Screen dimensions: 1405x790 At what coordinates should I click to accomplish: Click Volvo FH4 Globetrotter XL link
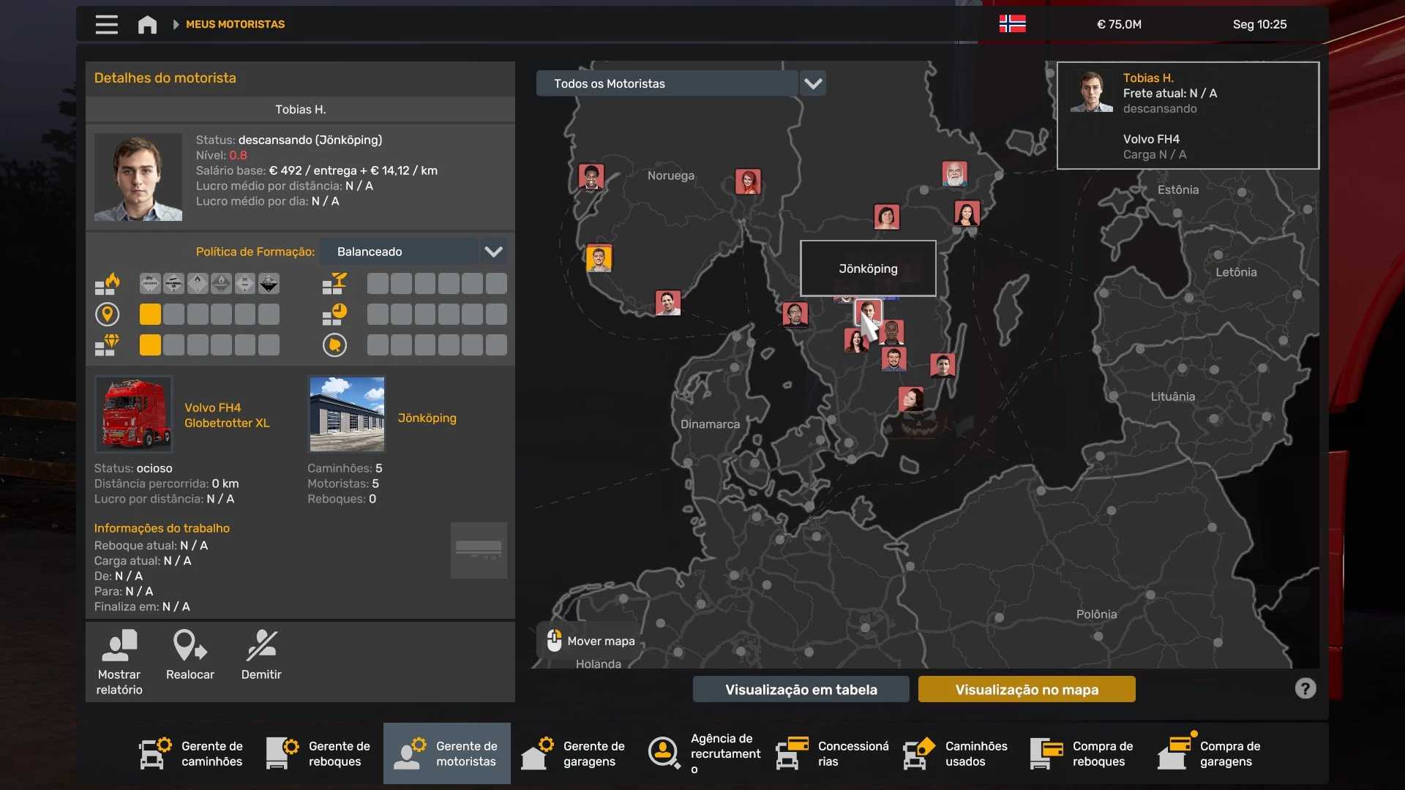tap(227, 415)
